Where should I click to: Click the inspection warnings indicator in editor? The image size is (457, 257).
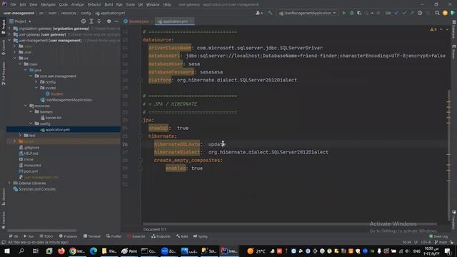(x=433, y=29)
